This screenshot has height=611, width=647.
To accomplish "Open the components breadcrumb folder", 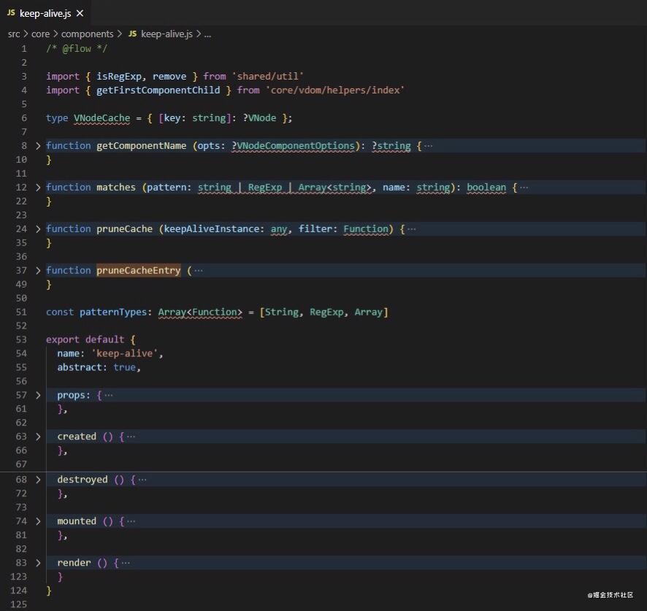I will [x=87, y=34].
